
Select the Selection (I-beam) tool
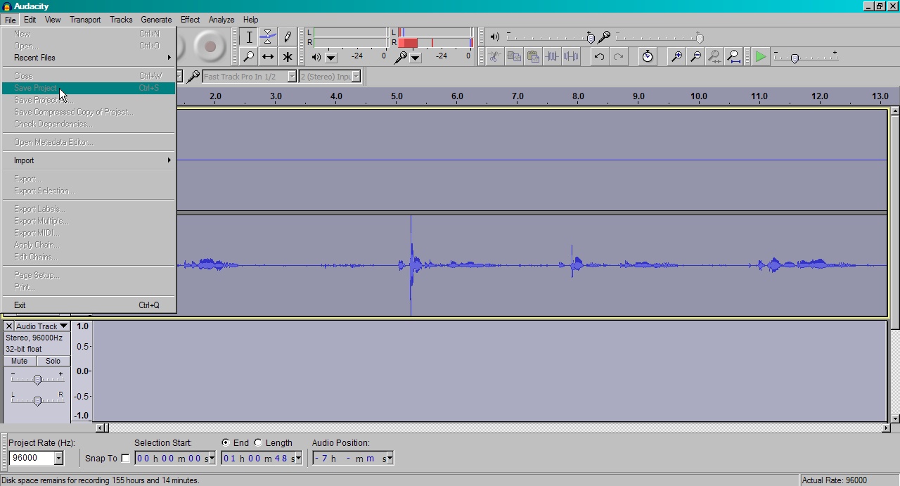(249, 37)
